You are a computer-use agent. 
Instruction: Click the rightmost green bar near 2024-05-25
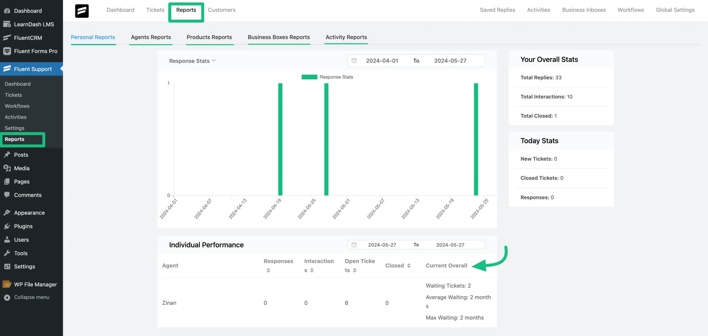click(476, 139)
